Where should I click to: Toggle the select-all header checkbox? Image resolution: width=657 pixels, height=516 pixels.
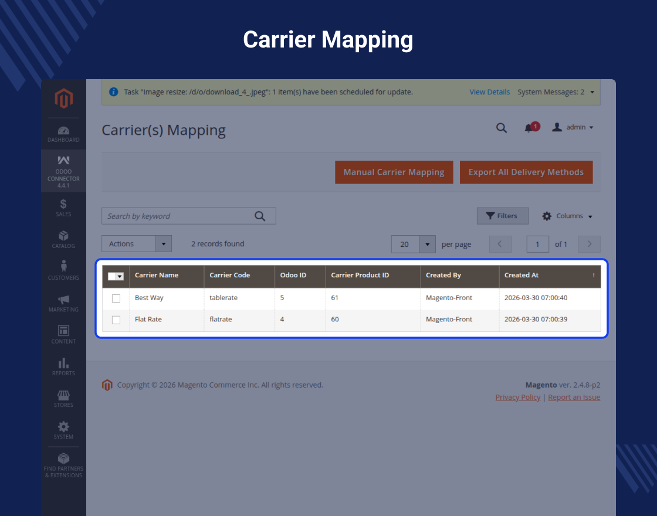click(x=112, y=276)
